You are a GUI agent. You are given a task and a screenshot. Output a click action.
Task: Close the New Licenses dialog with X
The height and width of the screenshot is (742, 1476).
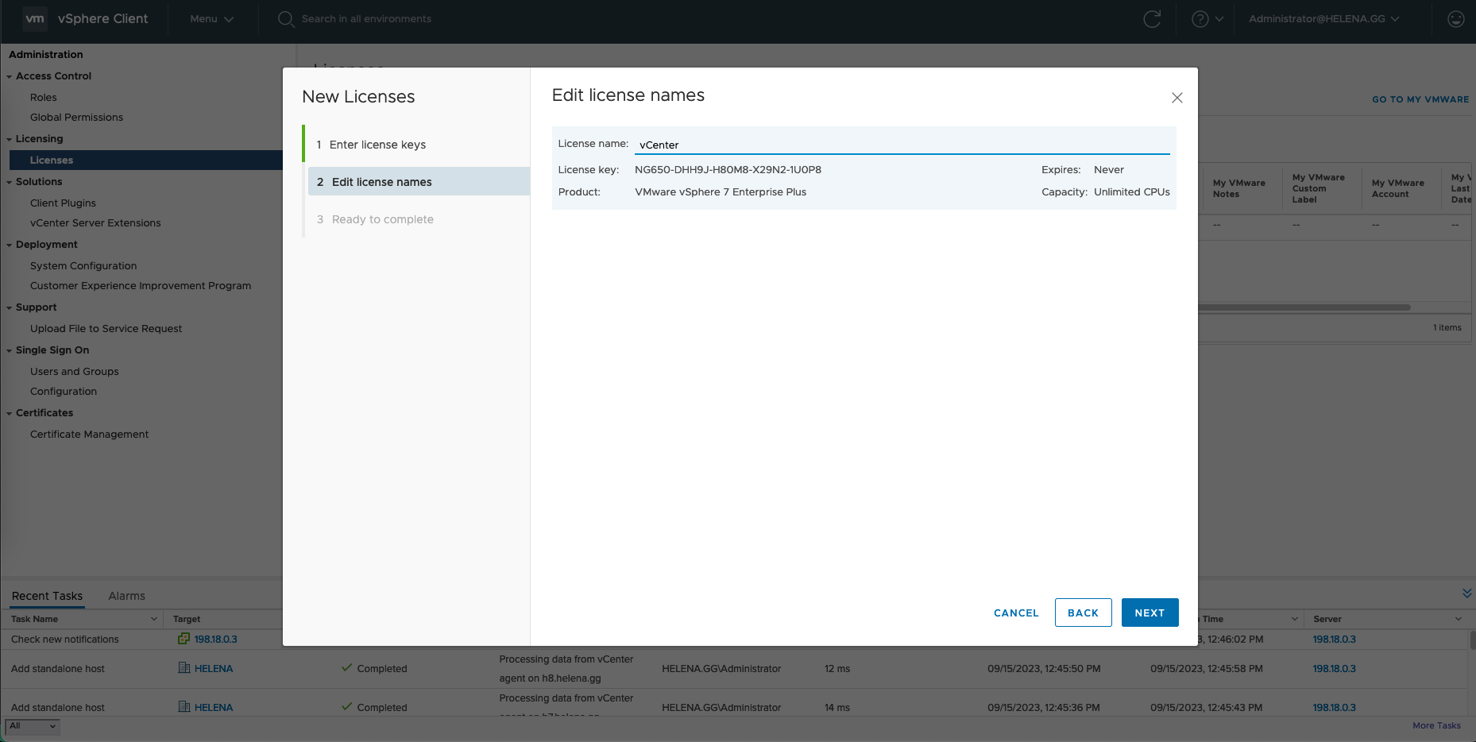click(x=1177, y=98)
